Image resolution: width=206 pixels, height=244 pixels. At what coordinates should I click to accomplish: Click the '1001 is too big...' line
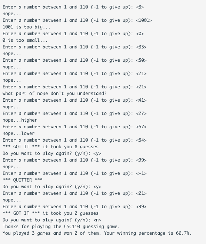pos(26,27)
